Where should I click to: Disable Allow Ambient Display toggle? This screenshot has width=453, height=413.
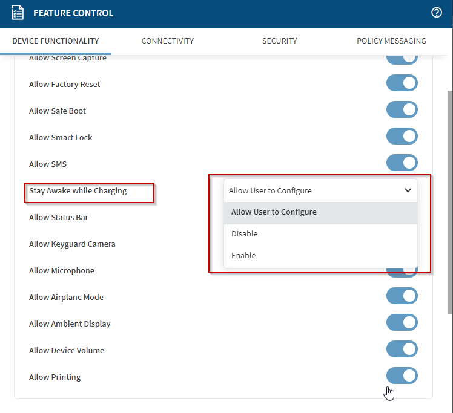tap(402, 323)
